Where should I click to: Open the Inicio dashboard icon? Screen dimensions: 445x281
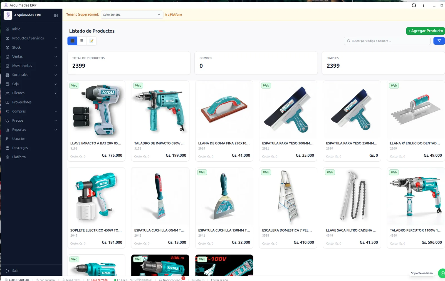coord(8,29)
